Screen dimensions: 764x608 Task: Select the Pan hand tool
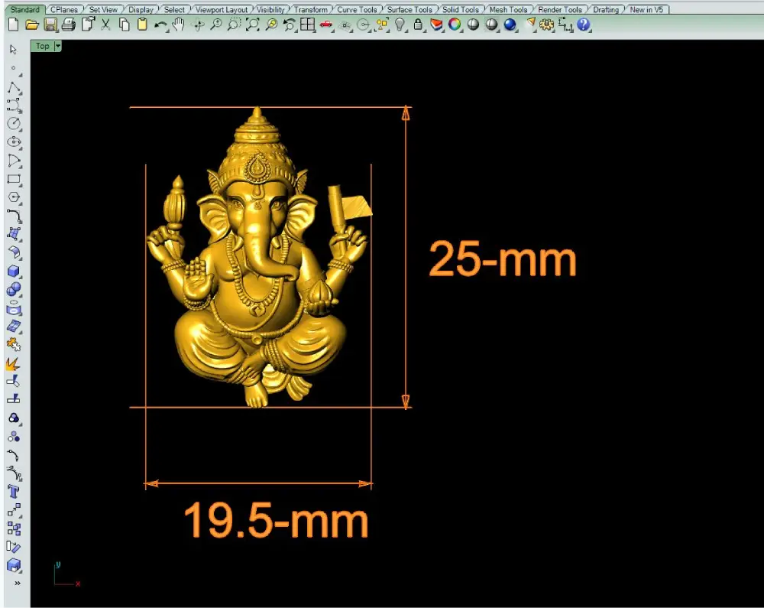click(178, 24)
